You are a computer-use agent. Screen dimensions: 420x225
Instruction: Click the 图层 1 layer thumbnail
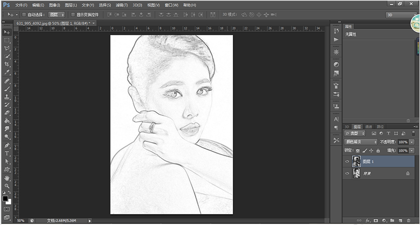(x=356, y=162)
